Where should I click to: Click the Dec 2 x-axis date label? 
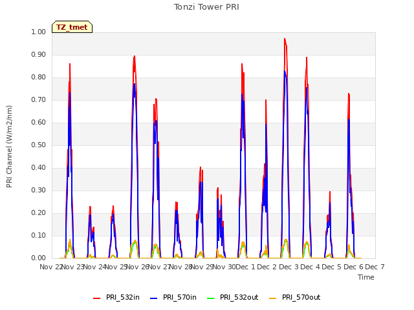coord(267,267)
